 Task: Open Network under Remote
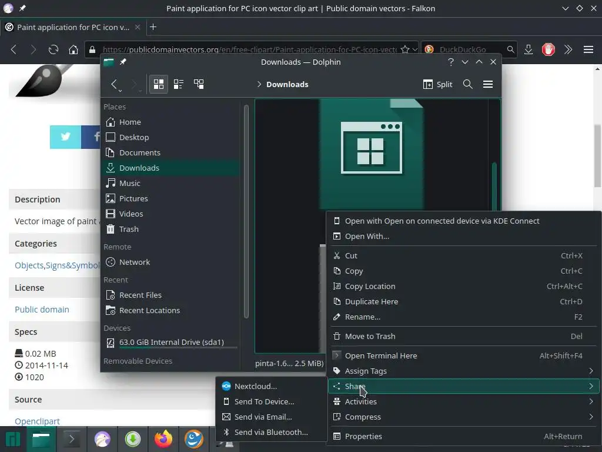171,262
